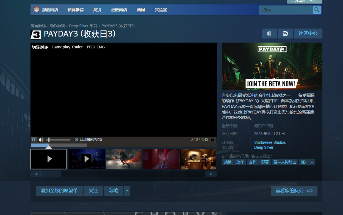Screen dimensions: 343x215
Task: Open the 您的商店 store menu
Action: (50, 10)
